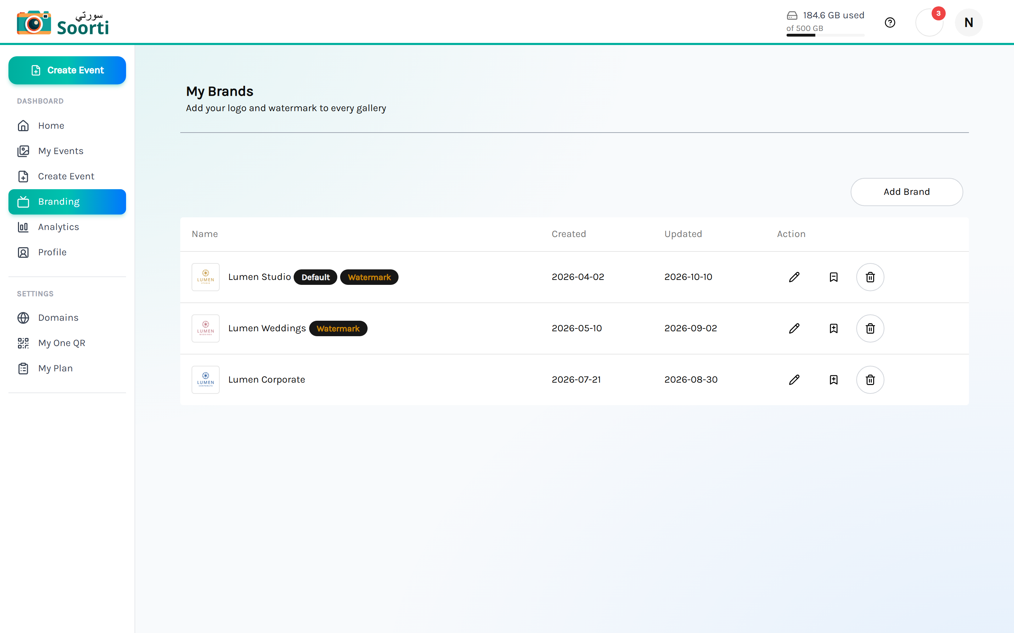This screenshot has height=633, width=1014.
Task: Open Lumen Weddings logo thumbnail
Action: tap(206, 329)
